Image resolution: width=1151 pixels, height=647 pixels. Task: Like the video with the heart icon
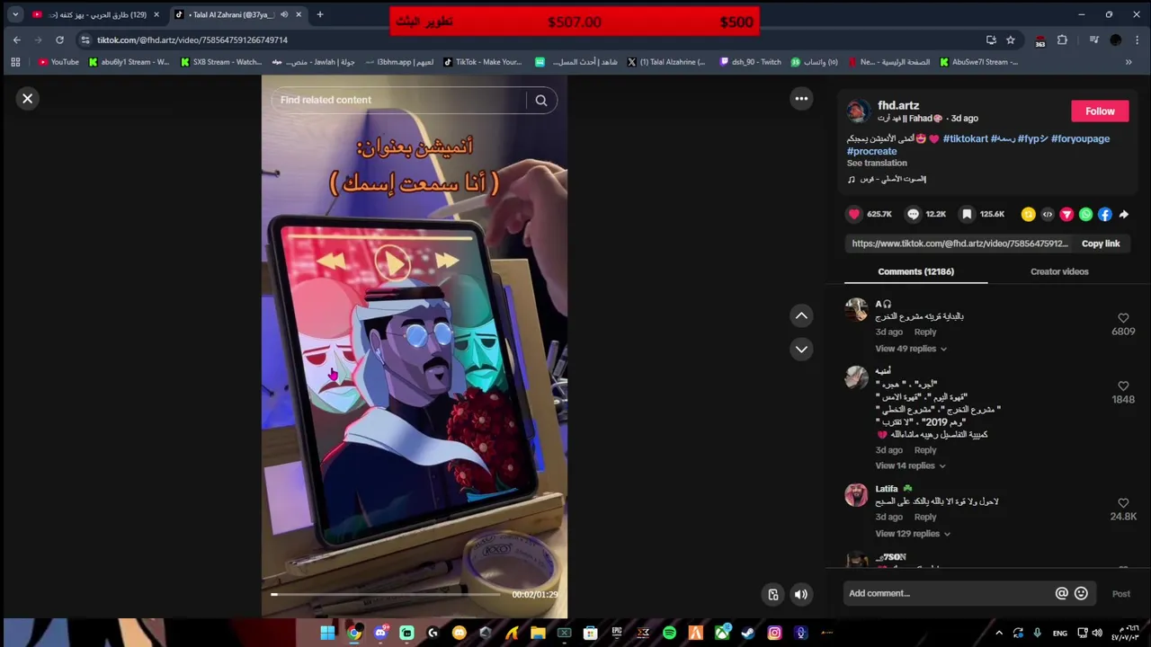point(854,214)
